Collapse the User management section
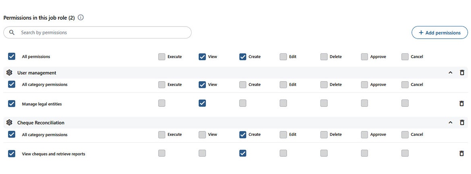 tap(450, 73)
